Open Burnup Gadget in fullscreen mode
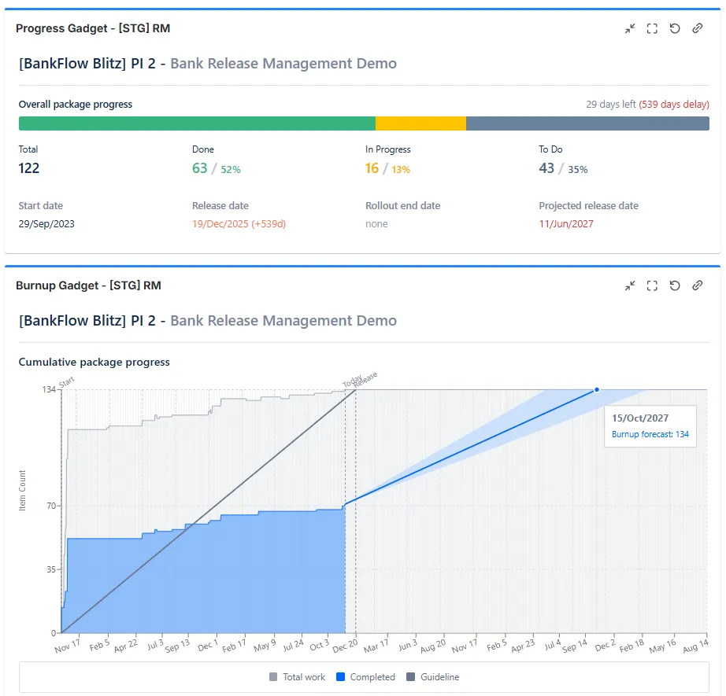 pyautogui.click(x=652, y=285)
